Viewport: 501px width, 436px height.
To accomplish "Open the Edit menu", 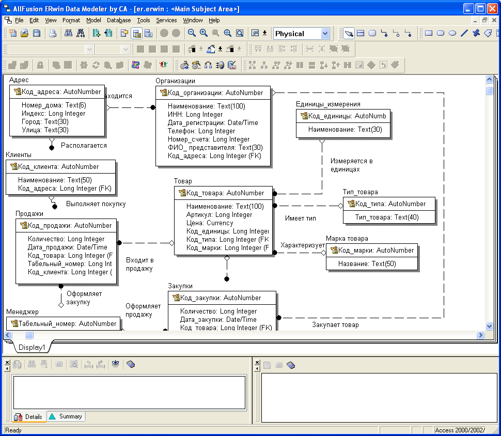I will click(34, 20).
